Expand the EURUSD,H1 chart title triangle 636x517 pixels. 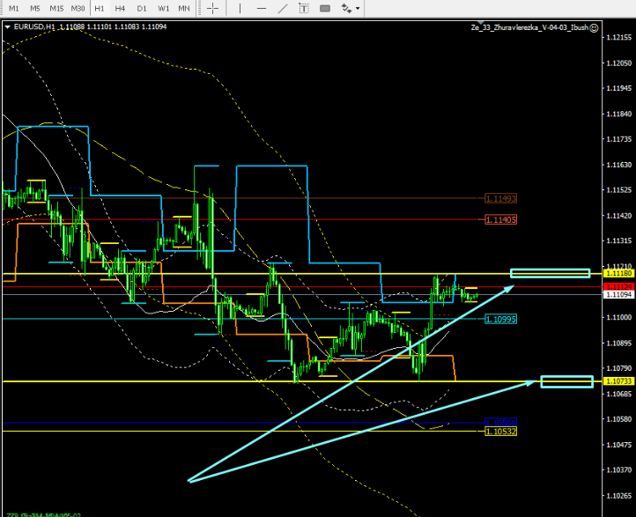(8, 26)
